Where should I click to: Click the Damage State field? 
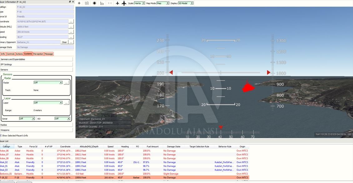coord(45,47)
